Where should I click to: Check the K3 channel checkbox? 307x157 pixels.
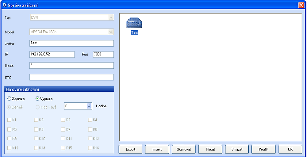click(x=63, y=120)
